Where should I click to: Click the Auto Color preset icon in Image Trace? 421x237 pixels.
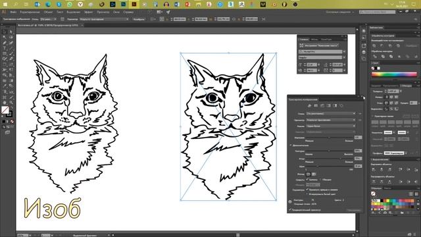309,105
